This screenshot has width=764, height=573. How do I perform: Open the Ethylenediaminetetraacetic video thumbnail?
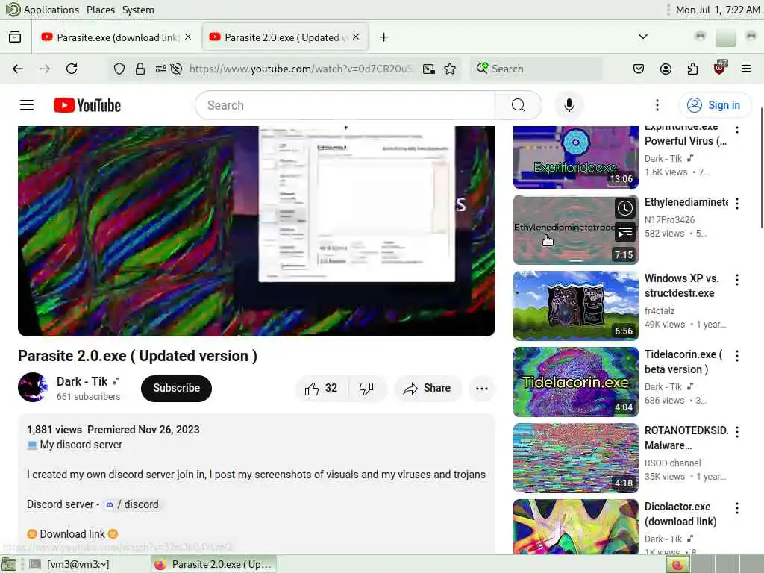click(x=575, y=230)
